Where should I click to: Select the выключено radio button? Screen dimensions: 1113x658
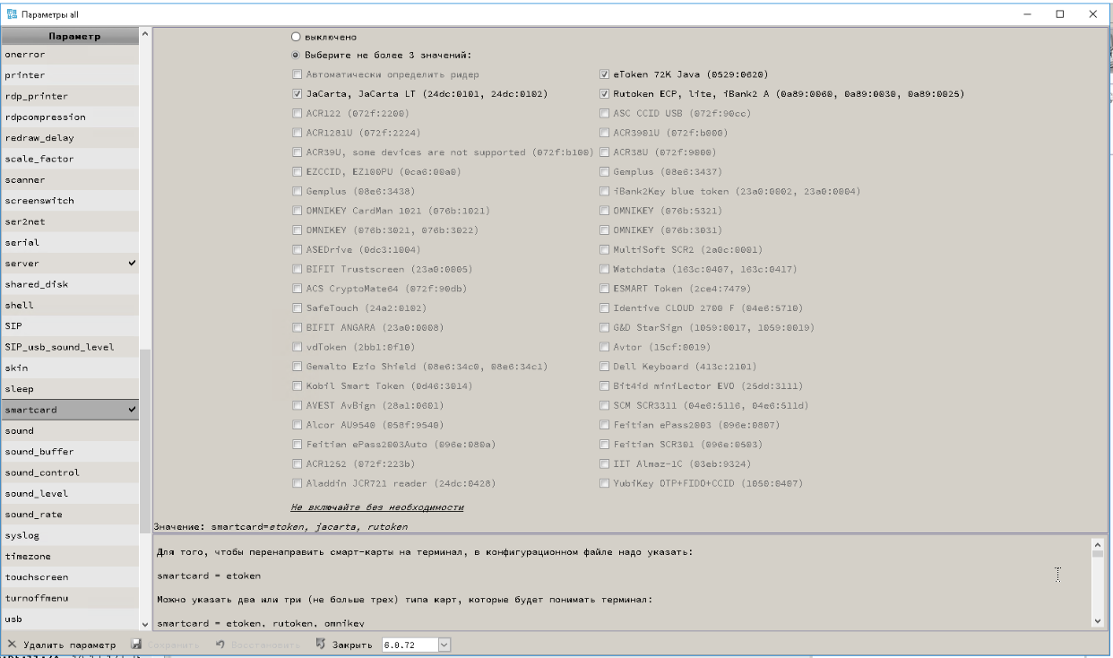(x=297, y=38)
